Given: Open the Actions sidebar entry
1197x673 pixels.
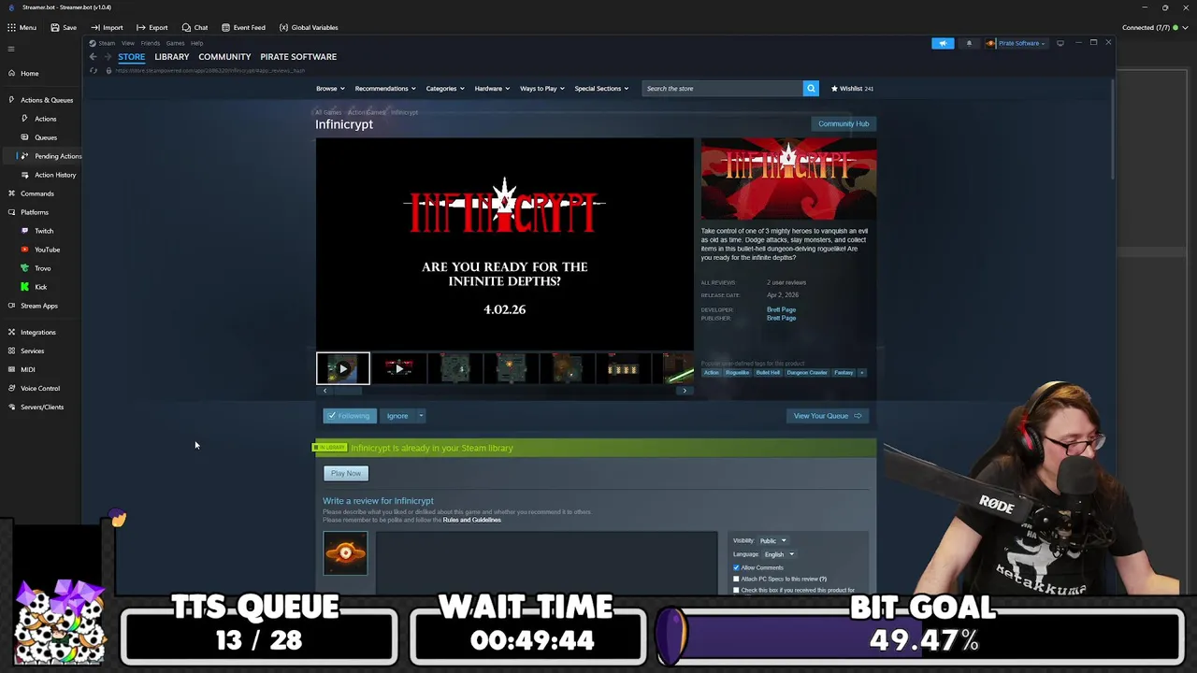Looking at the screenshot, I should [x=45, y=119].
